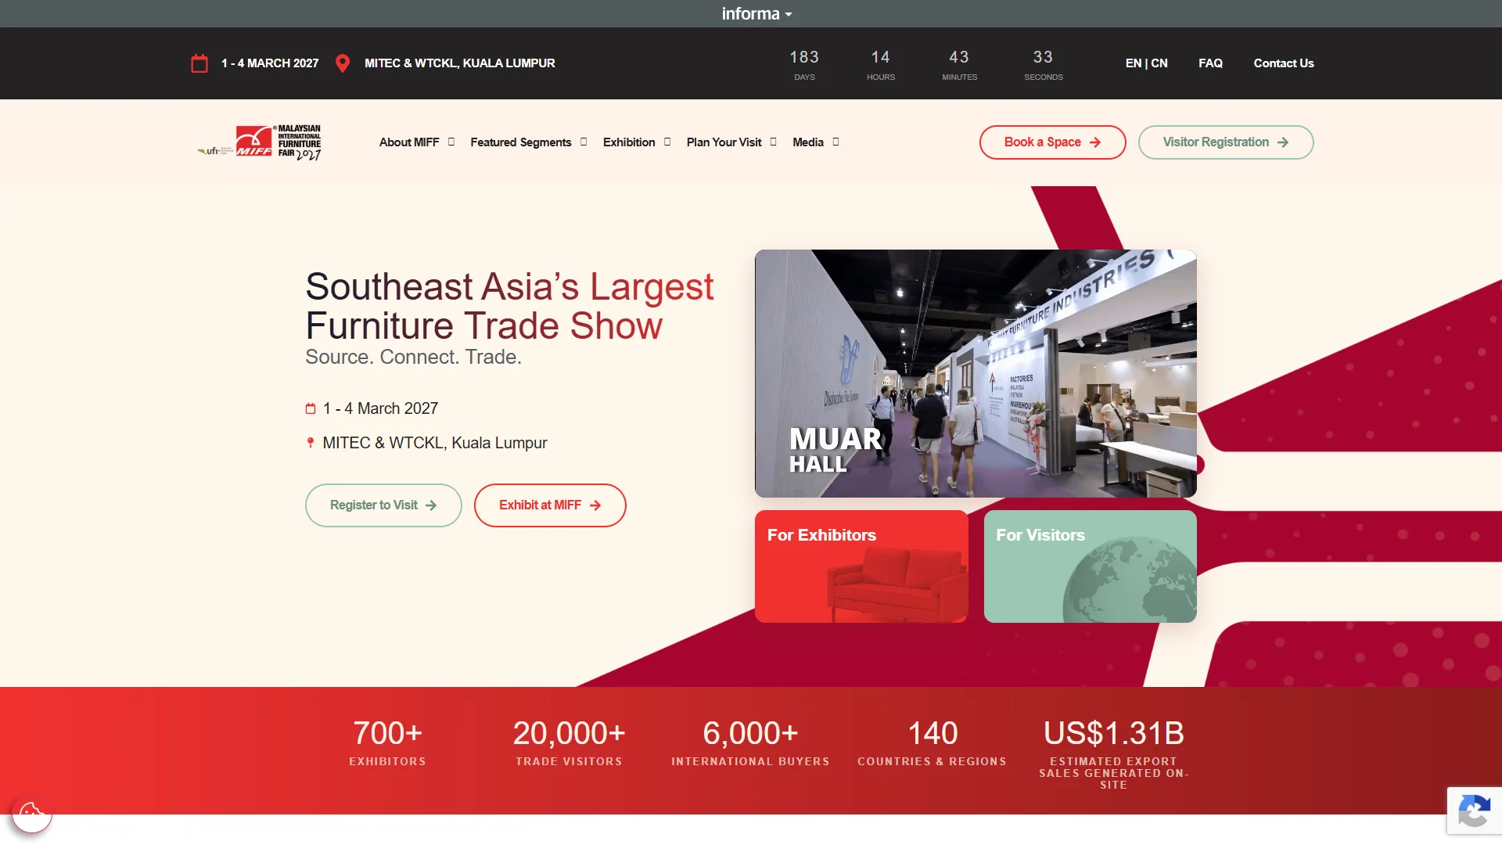Open the For Exhibitors card
The height and width of the screenshot is (845, 1502).
click(861, 566)
